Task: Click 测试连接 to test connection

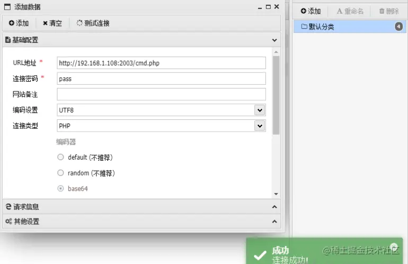Action: pos(93,23)
